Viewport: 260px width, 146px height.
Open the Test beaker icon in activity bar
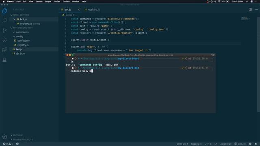[x=4, y=60]
